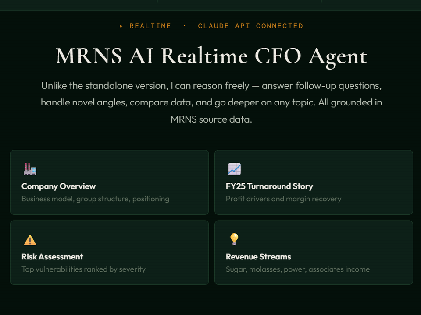This screenshot has height=315, width=421.
Task: Click 'Business model, group structure, positioning' text
Action: [x=95, y=199]
